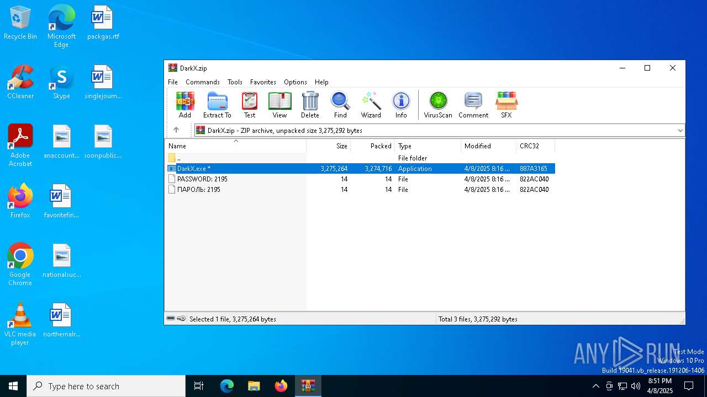The width and height of the screenshot is (707, 397).
Task: Open the nationalsuc... image file
Action: coord(61,261)
